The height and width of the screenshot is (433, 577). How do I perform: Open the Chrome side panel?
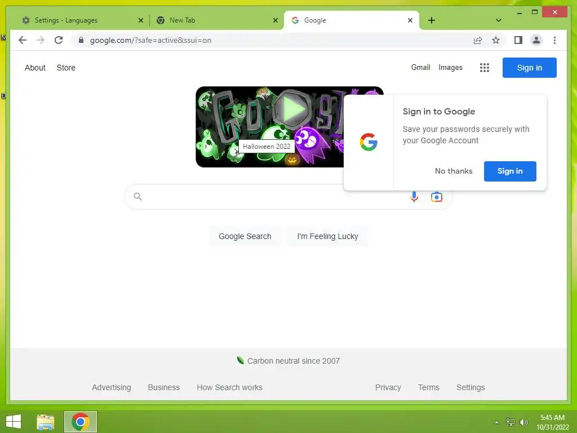[x=518, y=40]
